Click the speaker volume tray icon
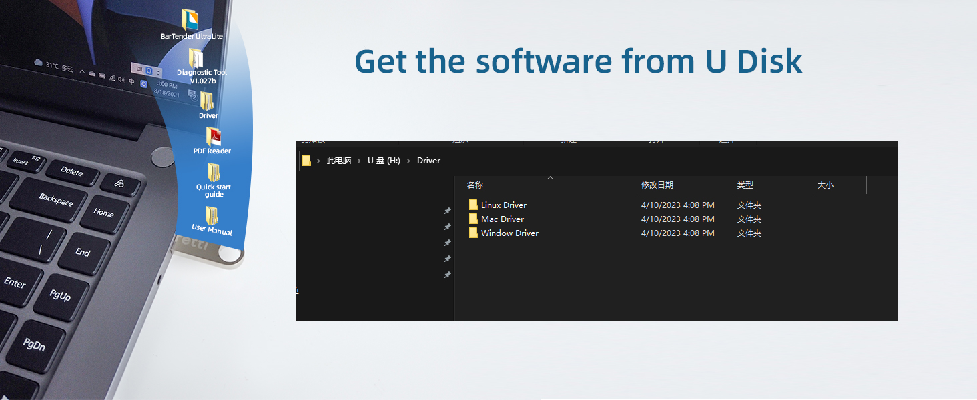The height and width of the screenshot is (400, 977). click(x=121, y=80)
